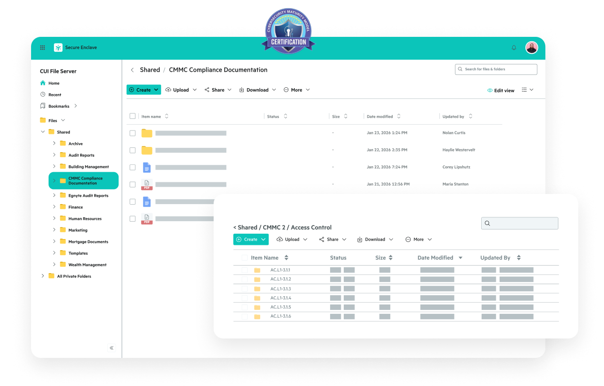Collapse the sidebar with double-chevron icon

tap(112, 348)
